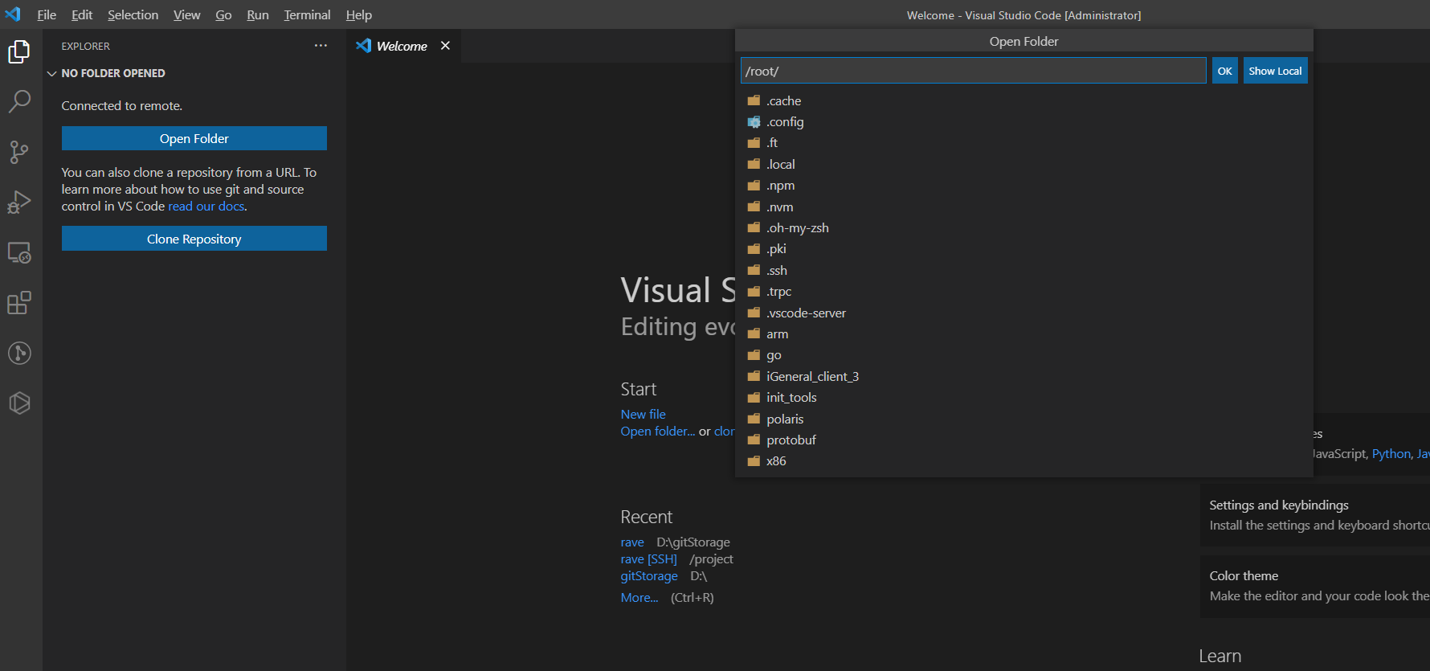This screenshot has height=671, width=1430.
Task: Click the explorer More Actions ellipsis
Action: (321, 46)
